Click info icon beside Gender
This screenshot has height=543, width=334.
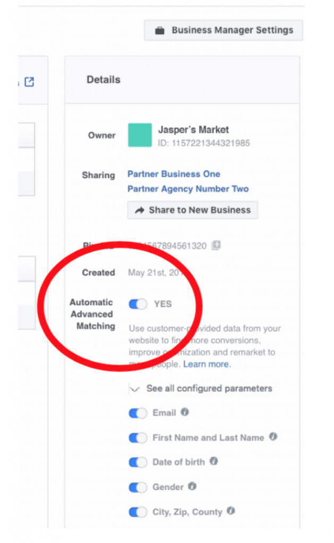(192, 486)
